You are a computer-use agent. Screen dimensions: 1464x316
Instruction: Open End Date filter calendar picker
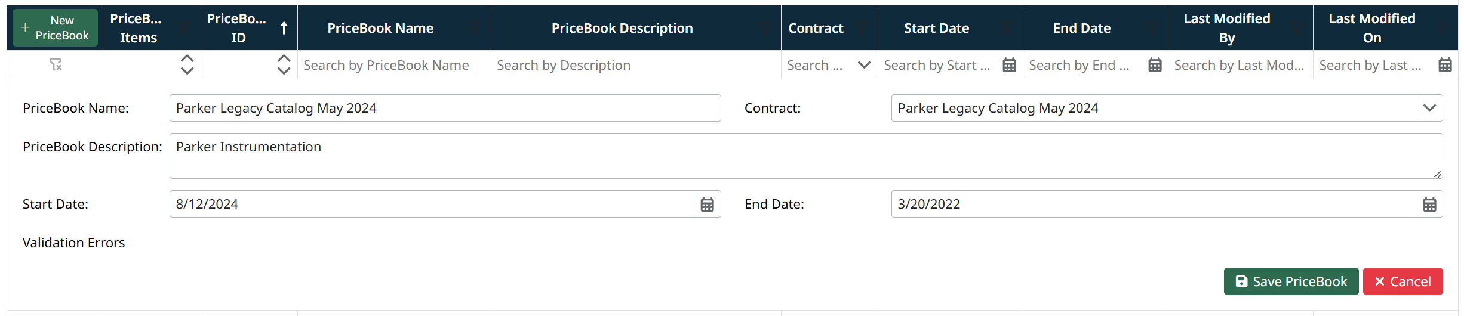(x=1155, y=65)
